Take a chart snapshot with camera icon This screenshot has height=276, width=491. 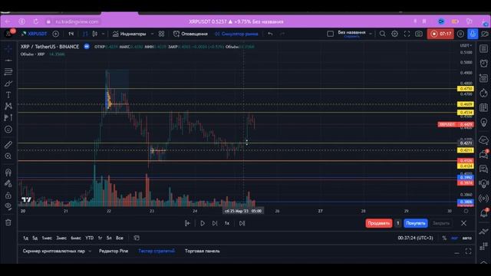(419, 34)
